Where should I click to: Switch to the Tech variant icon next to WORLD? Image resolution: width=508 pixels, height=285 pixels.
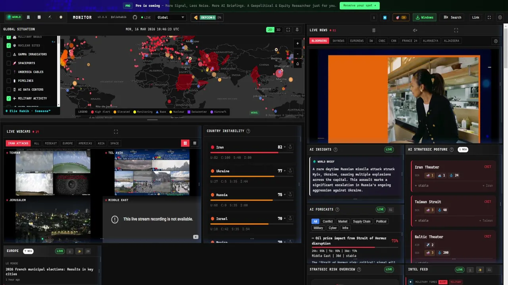28,17
